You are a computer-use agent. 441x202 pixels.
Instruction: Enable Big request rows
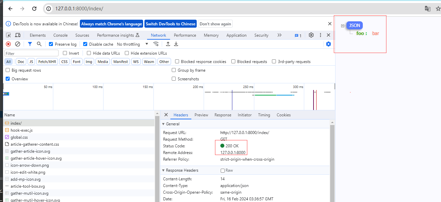tap(8, 70)
